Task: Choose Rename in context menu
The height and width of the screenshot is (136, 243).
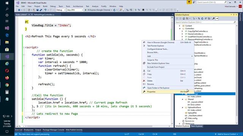Action: (x=168, y=84)
